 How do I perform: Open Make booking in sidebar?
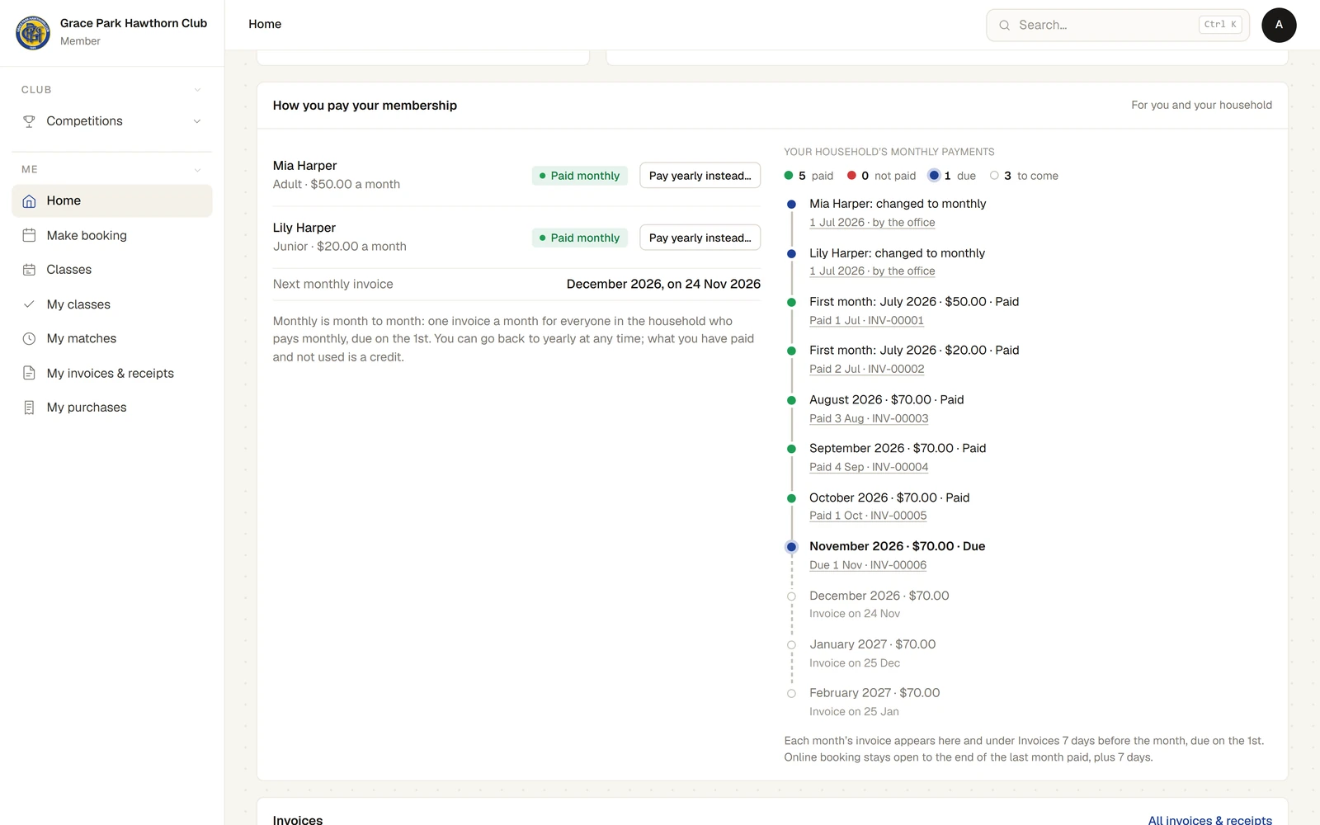[112, 235]
